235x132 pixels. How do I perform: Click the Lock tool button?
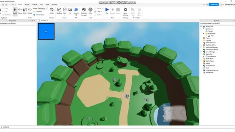click(97, 11)
